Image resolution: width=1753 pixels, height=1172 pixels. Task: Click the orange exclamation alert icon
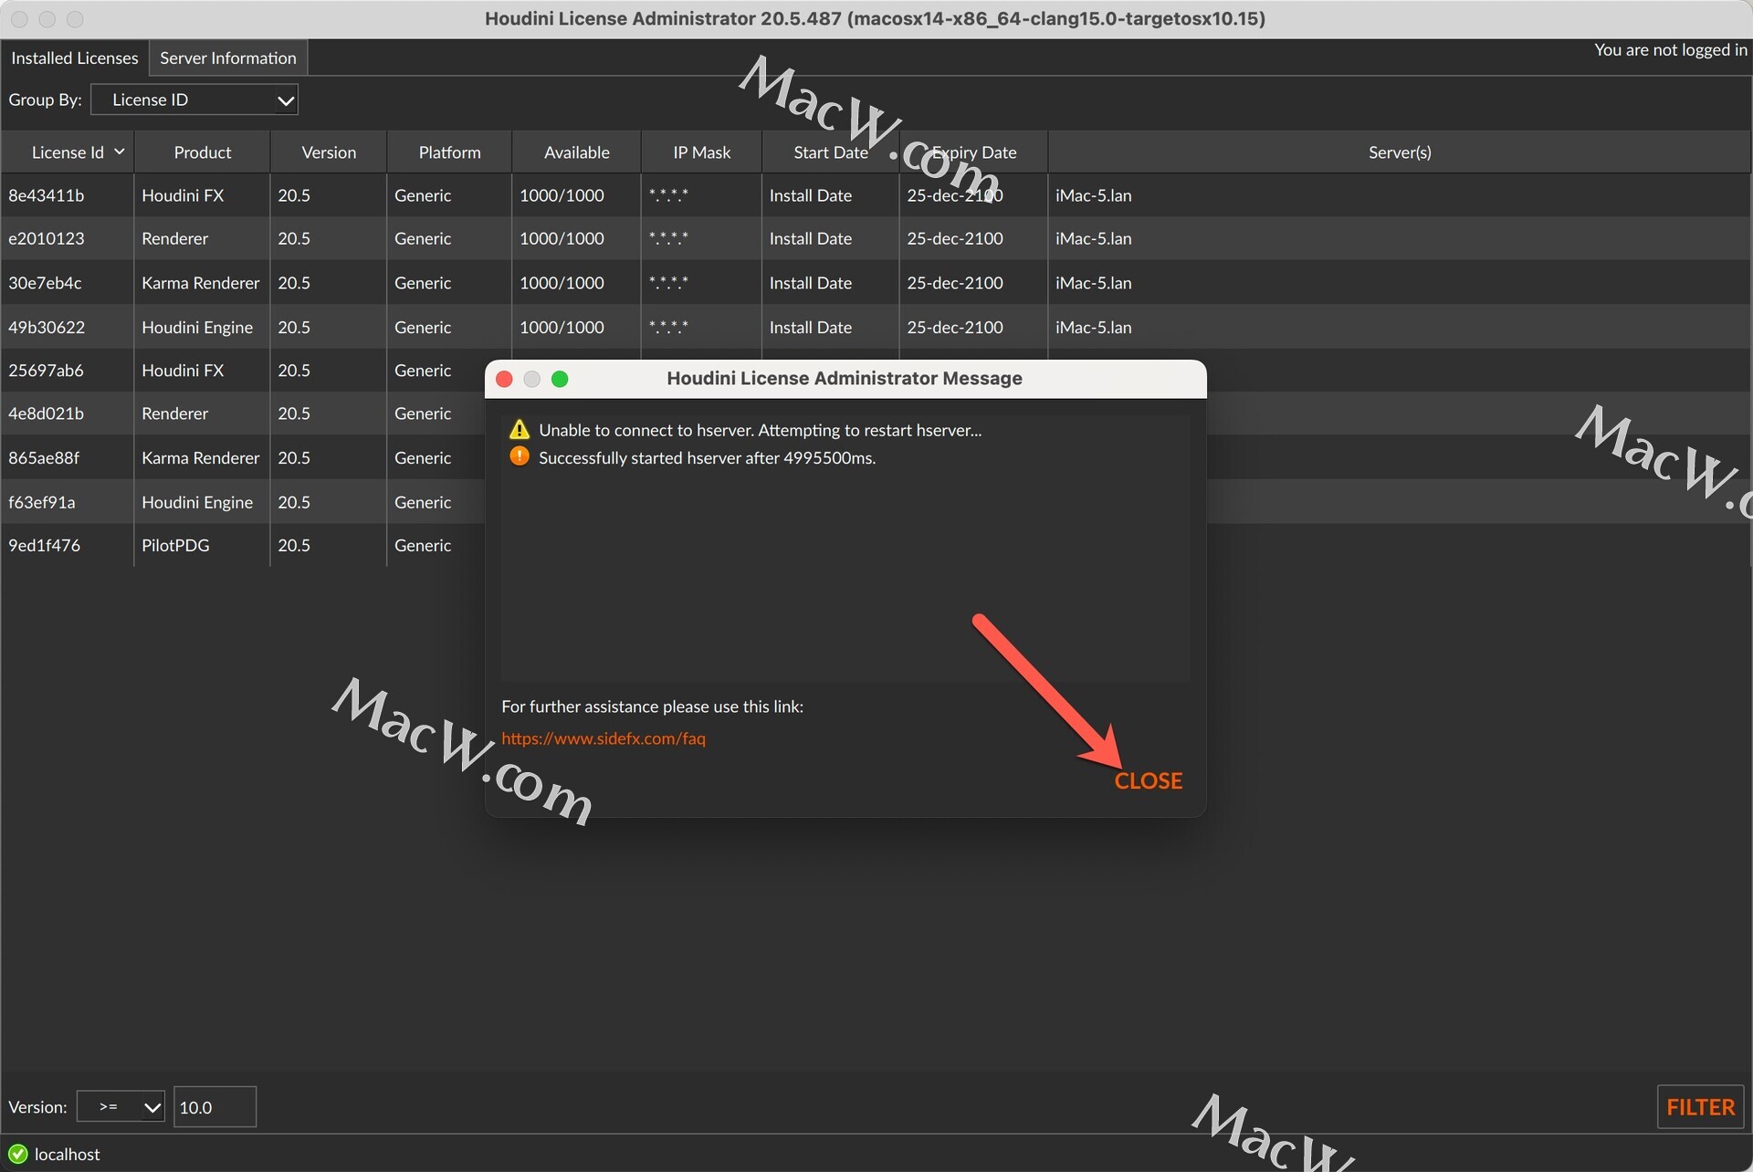coord(519,456)
